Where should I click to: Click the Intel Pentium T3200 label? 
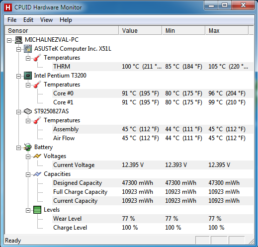pos(60,76)
